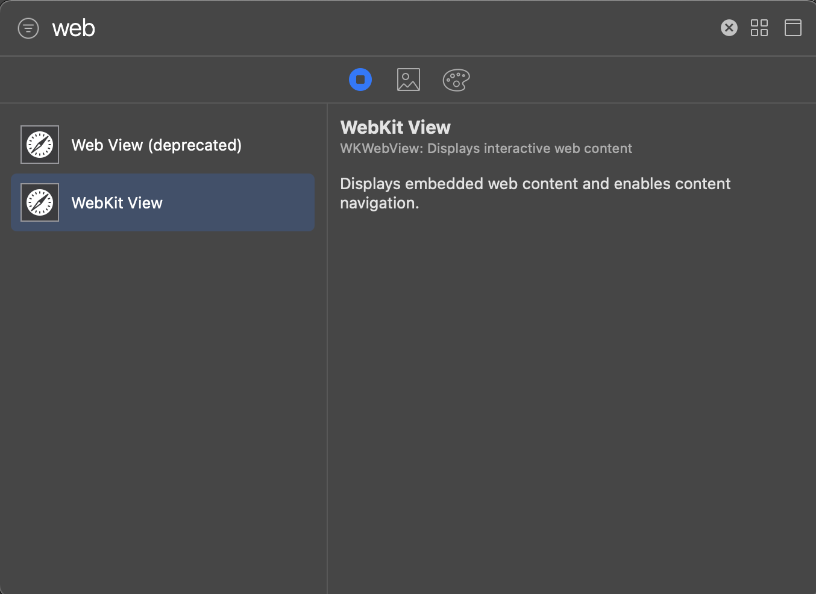The height and width of the screenshot is (594, 816).
Task: Toggle the details area panel button
Action: 793,28
